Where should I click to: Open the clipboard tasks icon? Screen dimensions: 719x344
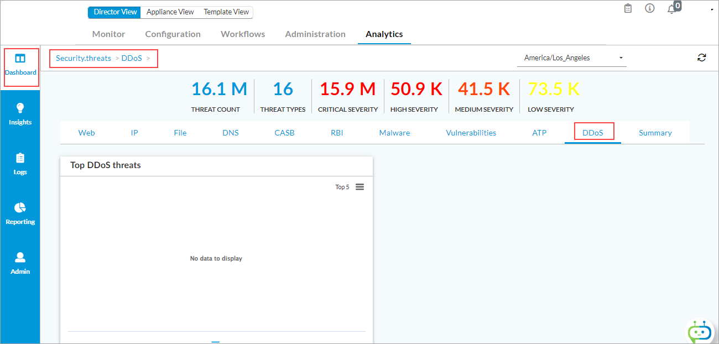pyautogui.click(x=628, y=8)
